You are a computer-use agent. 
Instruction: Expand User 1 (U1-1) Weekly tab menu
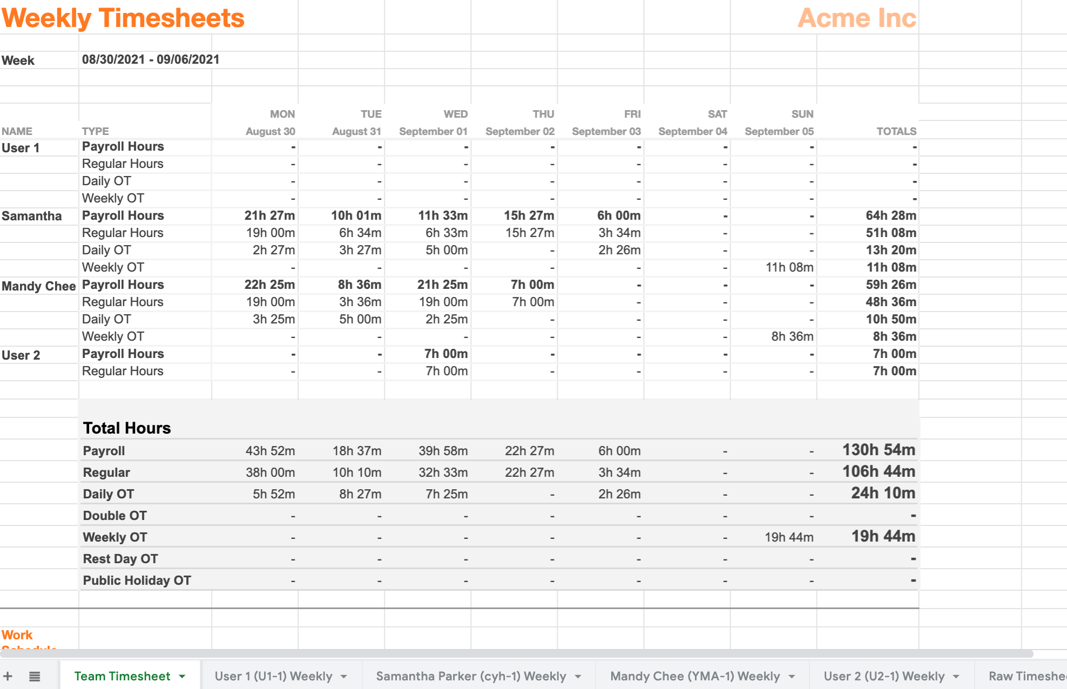(x=344, y=676)
